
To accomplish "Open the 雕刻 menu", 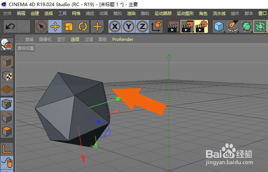I will point(145,13).
